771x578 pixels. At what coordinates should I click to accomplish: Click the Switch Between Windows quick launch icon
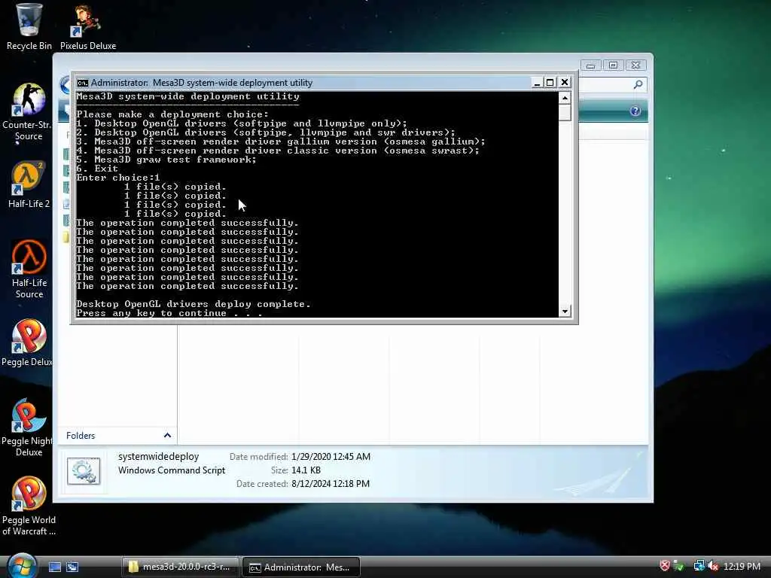72,567
